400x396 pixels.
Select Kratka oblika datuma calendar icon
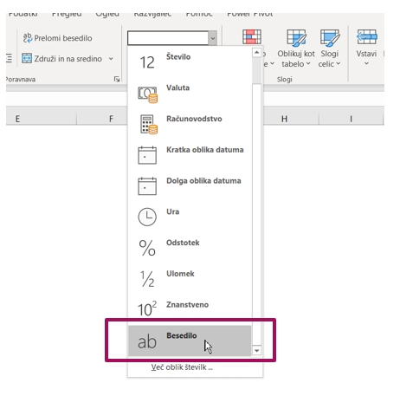[x=147, y=155]
